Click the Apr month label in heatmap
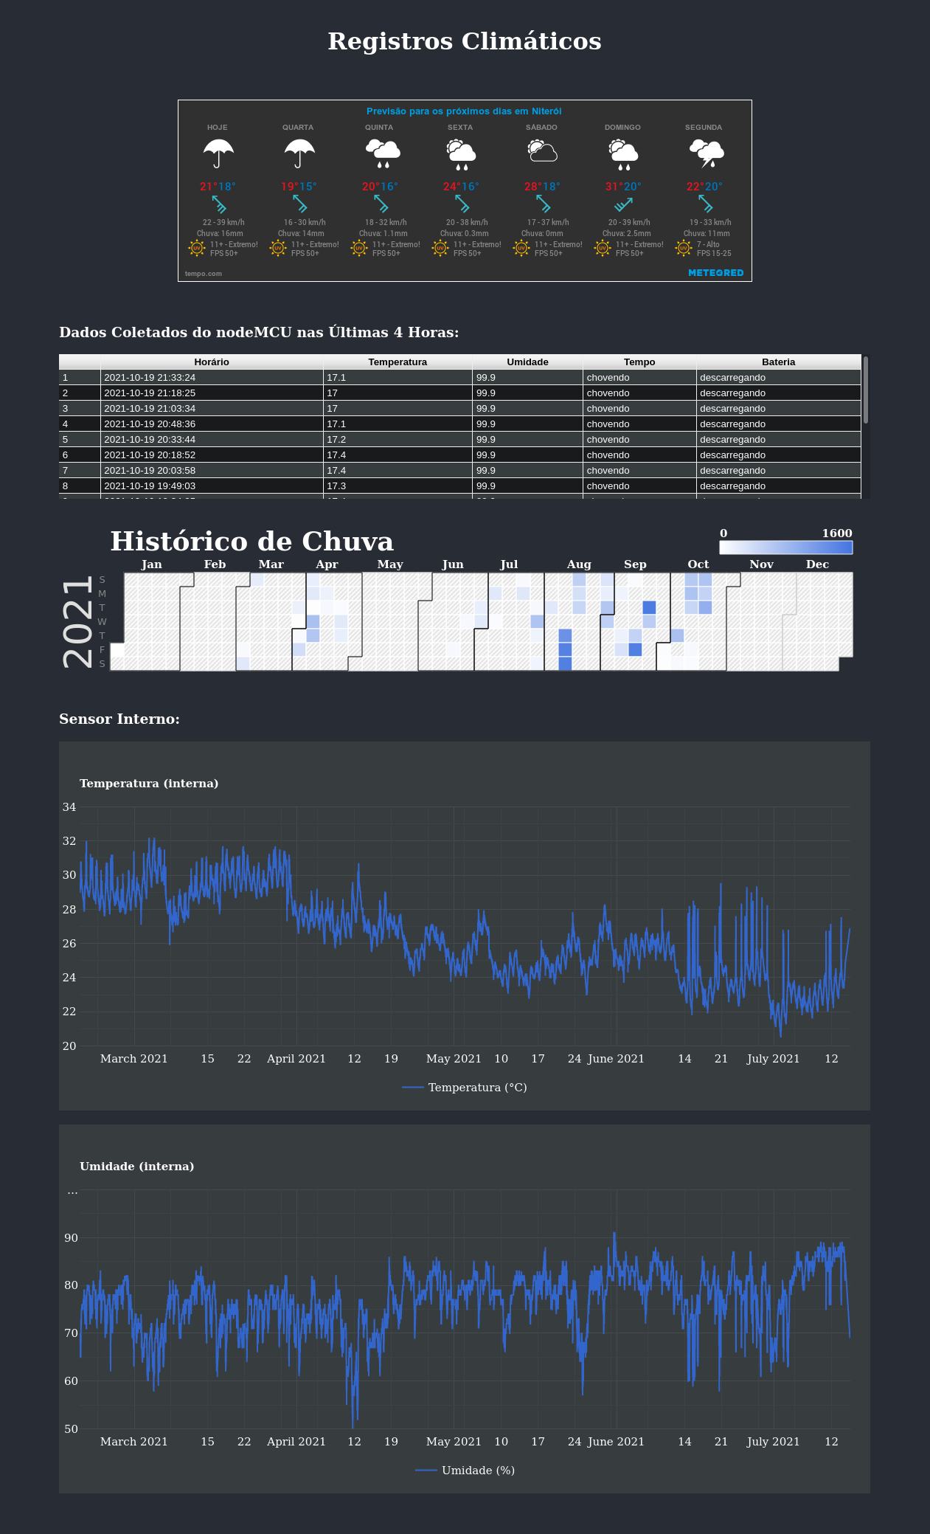Image resolution: width=930 pixels, height=1534 pixels. [327, 564]
